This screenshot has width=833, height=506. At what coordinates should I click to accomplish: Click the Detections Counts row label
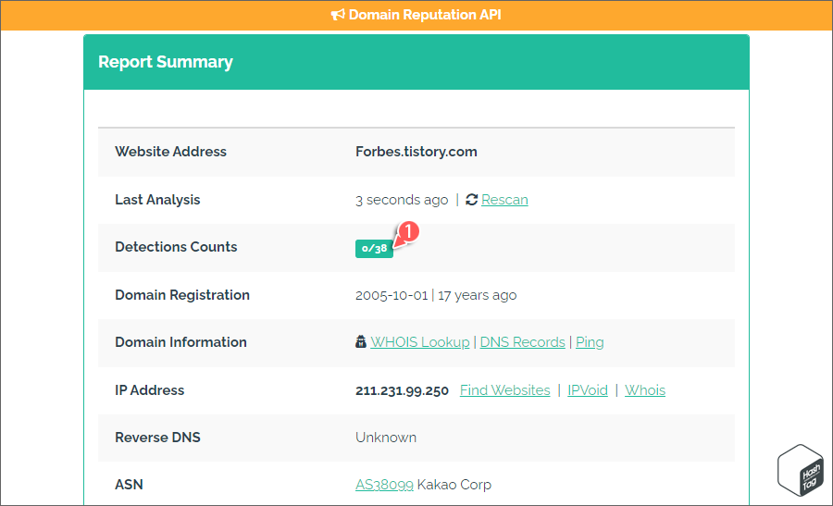(x=176, y=247)
